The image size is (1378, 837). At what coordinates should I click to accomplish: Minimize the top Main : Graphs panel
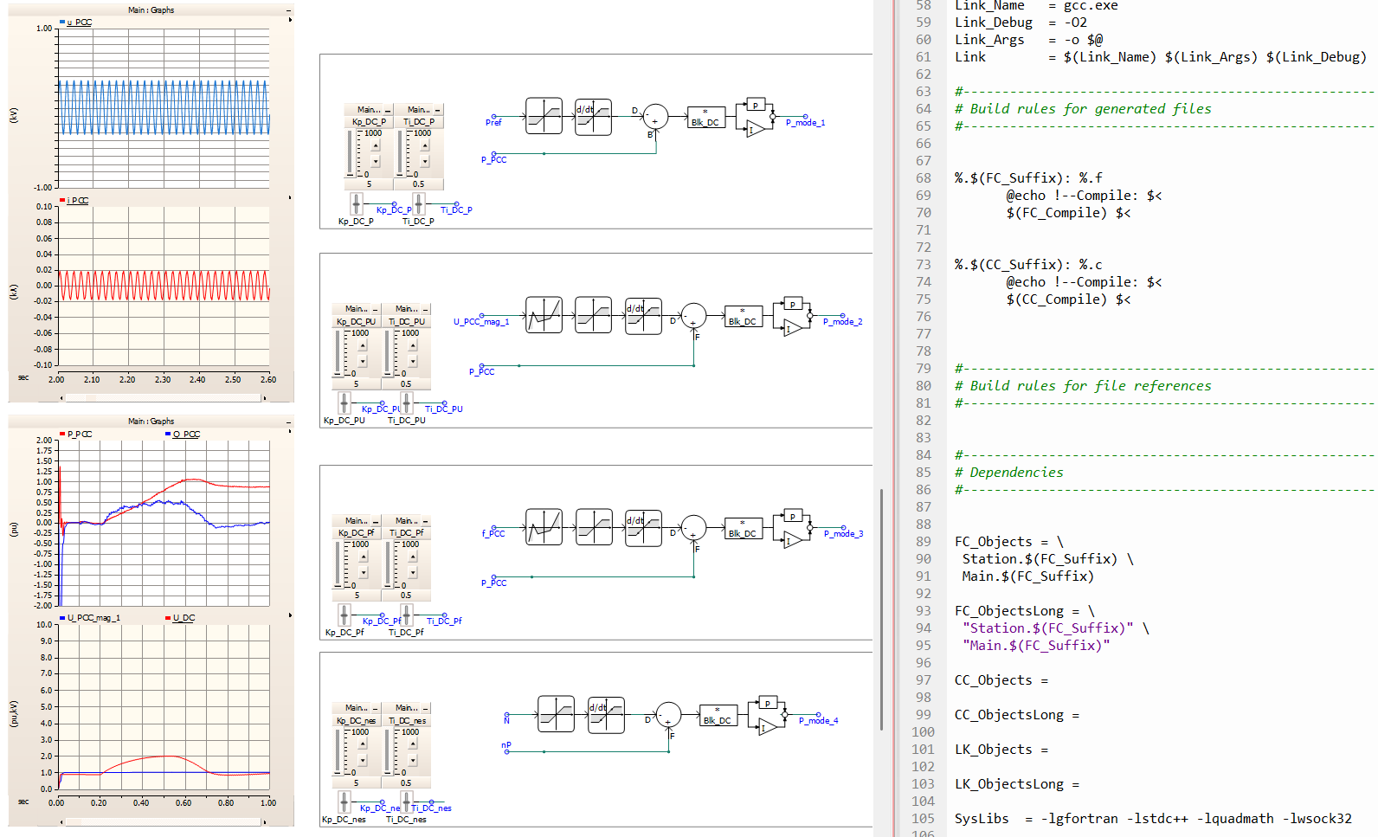coord(288,10)
